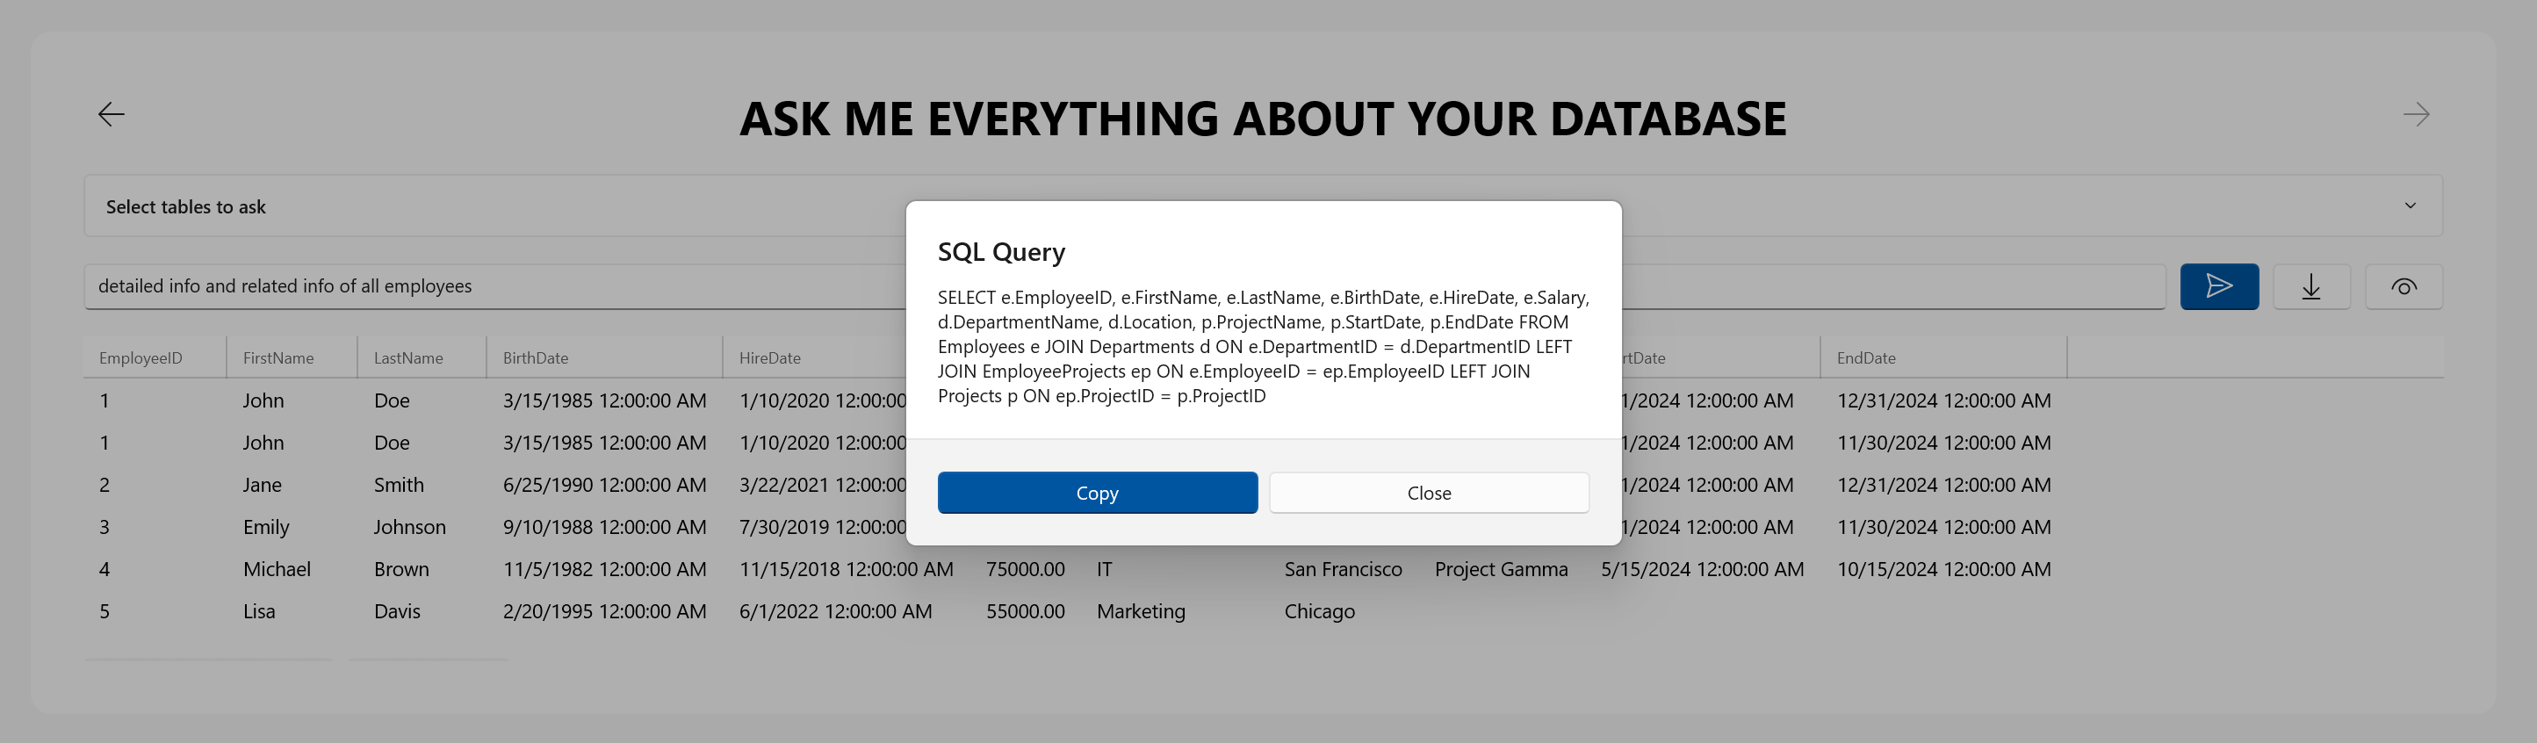Click the Emily first name cell

tap(267, 527)
